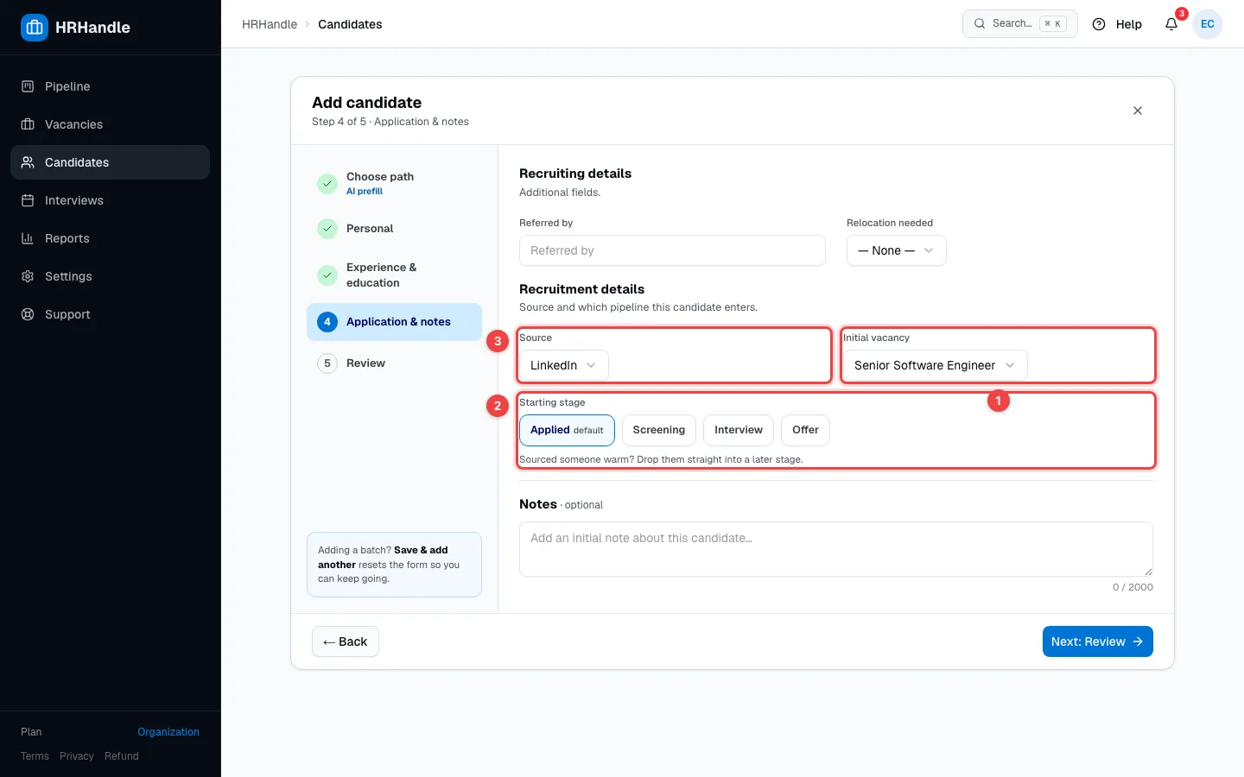
Task: Open the Initial vacancy dropdown
Action: click(935, 365)
